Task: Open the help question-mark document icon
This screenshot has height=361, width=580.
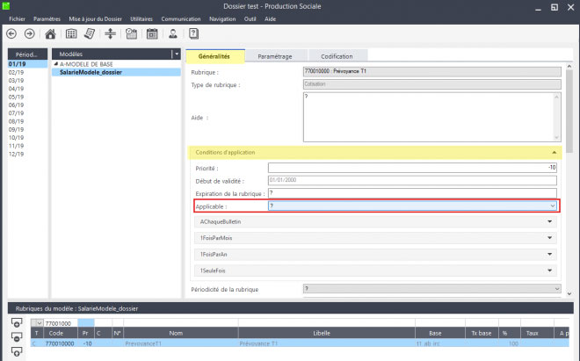Action: click(193, 33)
